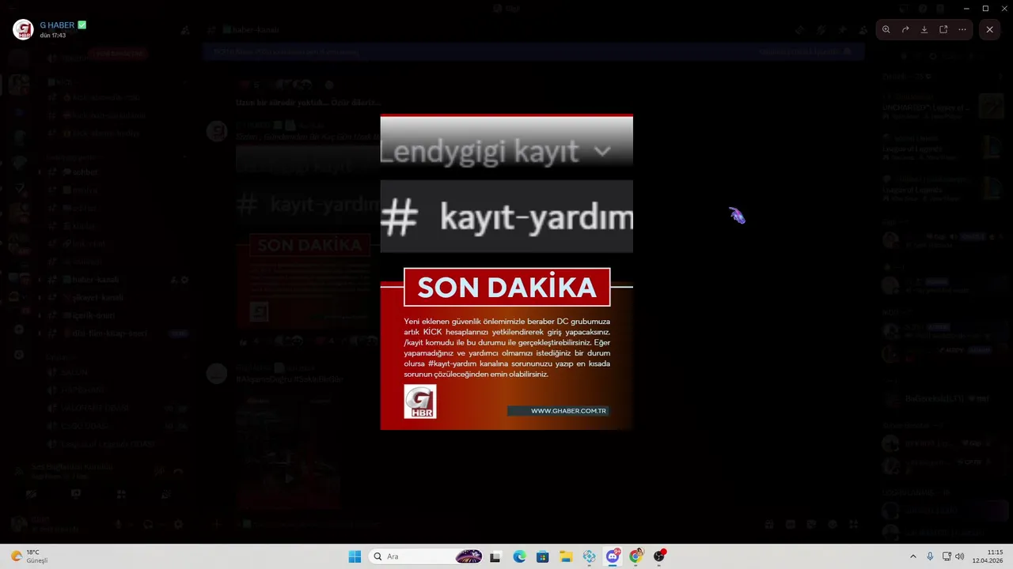Open the three-dot more options menu

pyautogui.click(x=962, y=29)
